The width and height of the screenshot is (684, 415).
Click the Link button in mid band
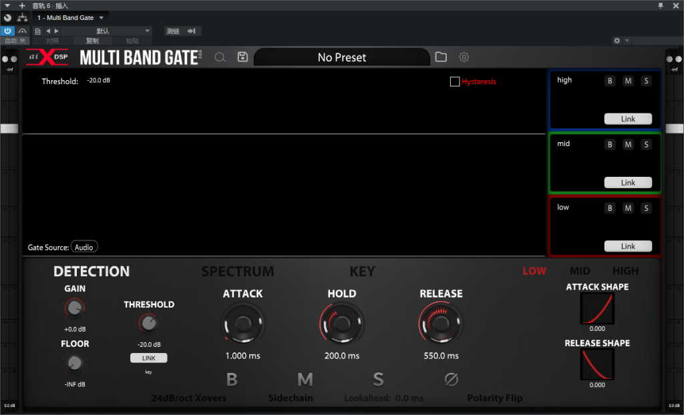pos(628,182)
